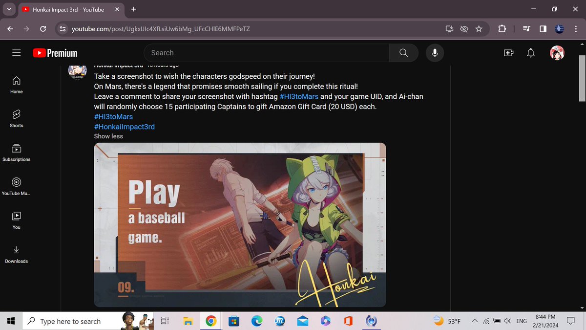This screenshot has width=586, height=330.
Task: Click the crossed-out eye icon in address bar
Action: coord(464,29)
